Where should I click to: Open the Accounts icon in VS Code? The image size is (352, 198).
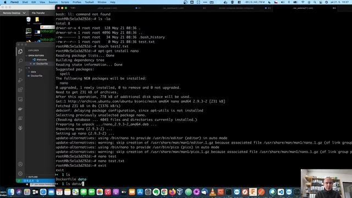(x=20, y=164)
